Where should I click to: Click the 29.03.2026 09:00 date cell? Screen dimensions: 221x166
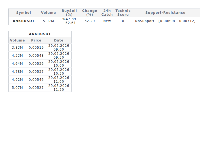59,48
